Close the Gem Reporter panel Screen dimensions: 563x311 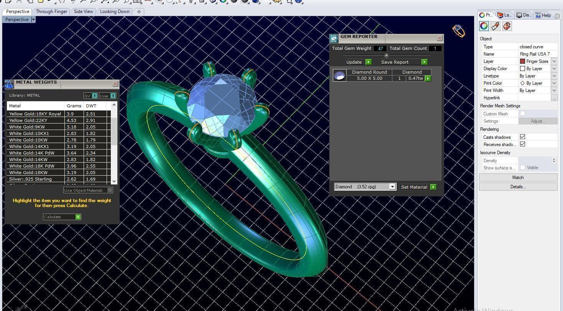[440, 38]
